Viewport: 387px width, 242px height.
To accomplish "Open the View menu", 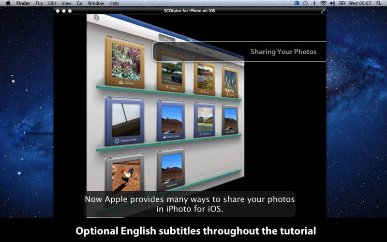I will [x=66, y=3].
